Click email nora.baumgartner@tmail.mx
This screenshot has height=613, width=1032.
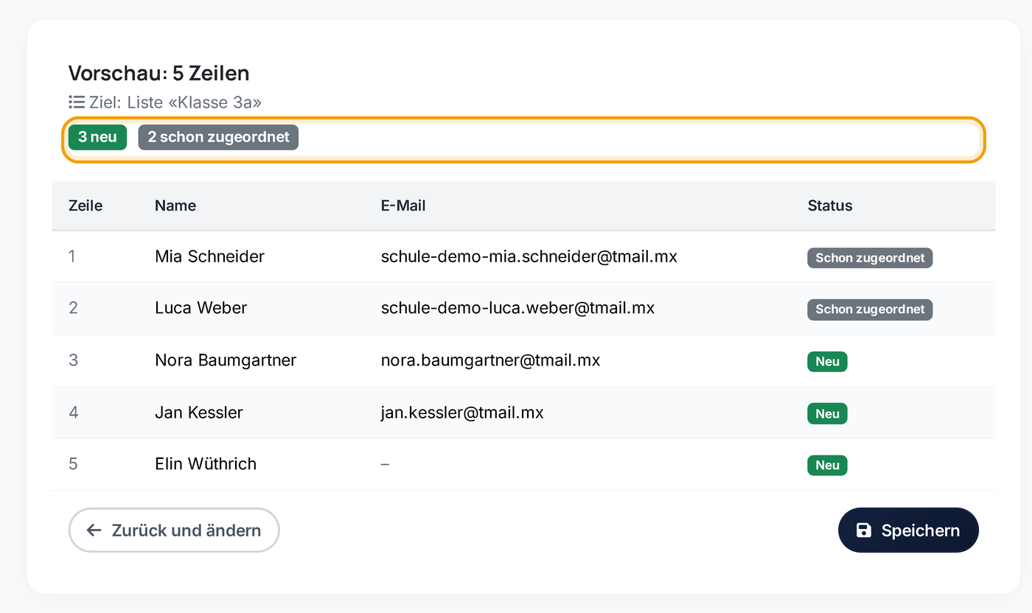tap(490, 360)
